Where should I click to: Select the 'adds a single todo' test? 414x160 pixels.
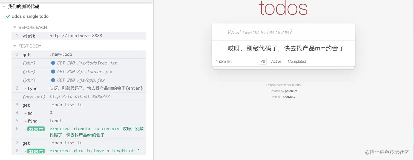pos(30,16)
